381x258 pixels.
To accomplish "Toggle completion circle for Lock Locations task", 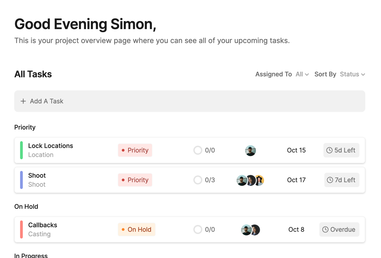I will pyautogui.click(x=198, y=150).
